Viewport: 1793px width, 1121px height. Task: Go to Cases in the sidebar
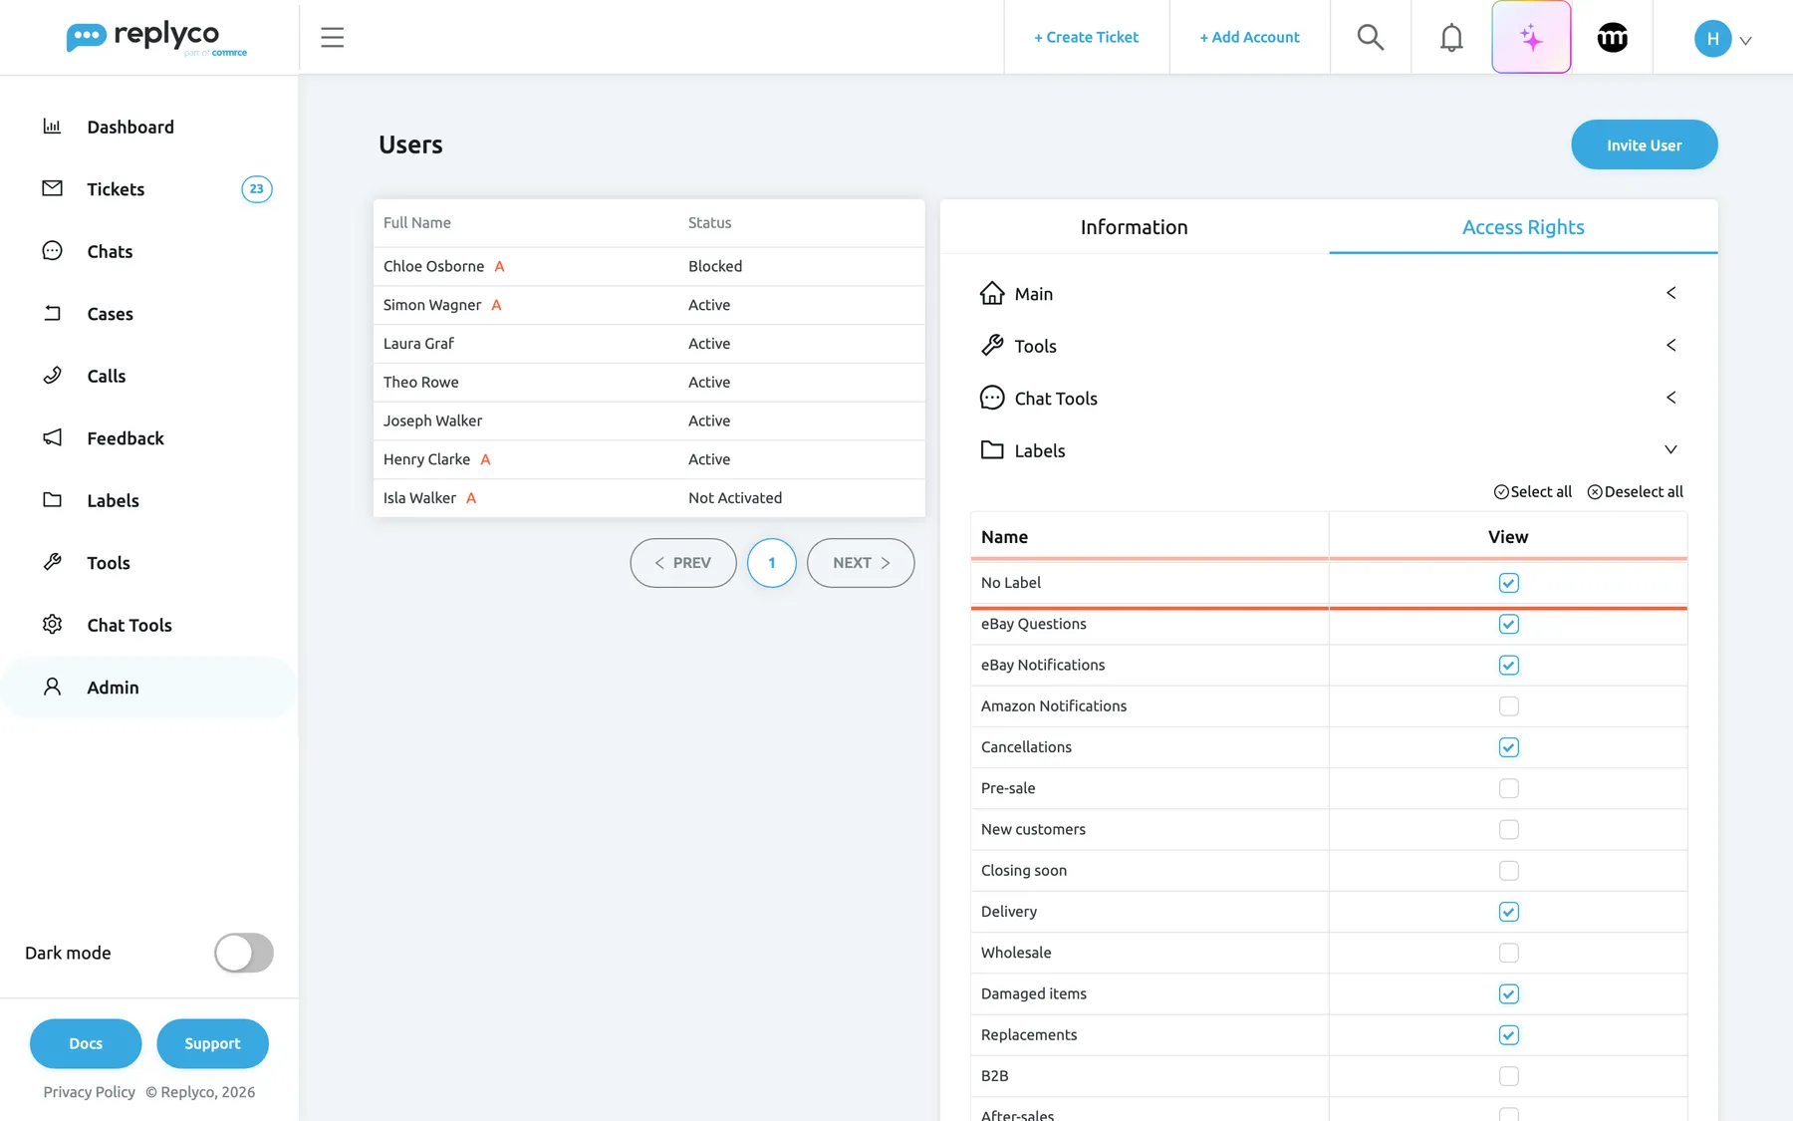tap(110, 314)
